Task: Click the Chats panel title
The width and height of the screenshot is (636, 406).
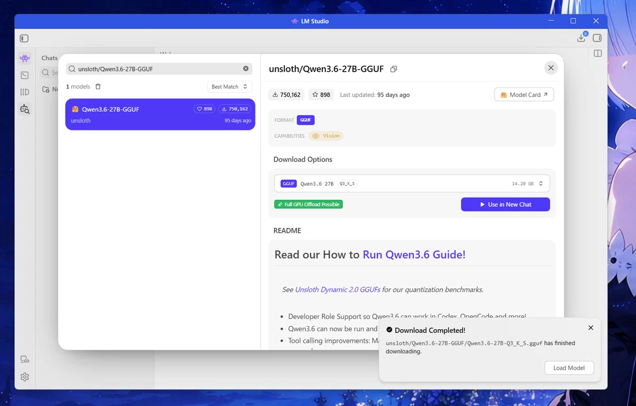Action: click(x=50, y=58)
